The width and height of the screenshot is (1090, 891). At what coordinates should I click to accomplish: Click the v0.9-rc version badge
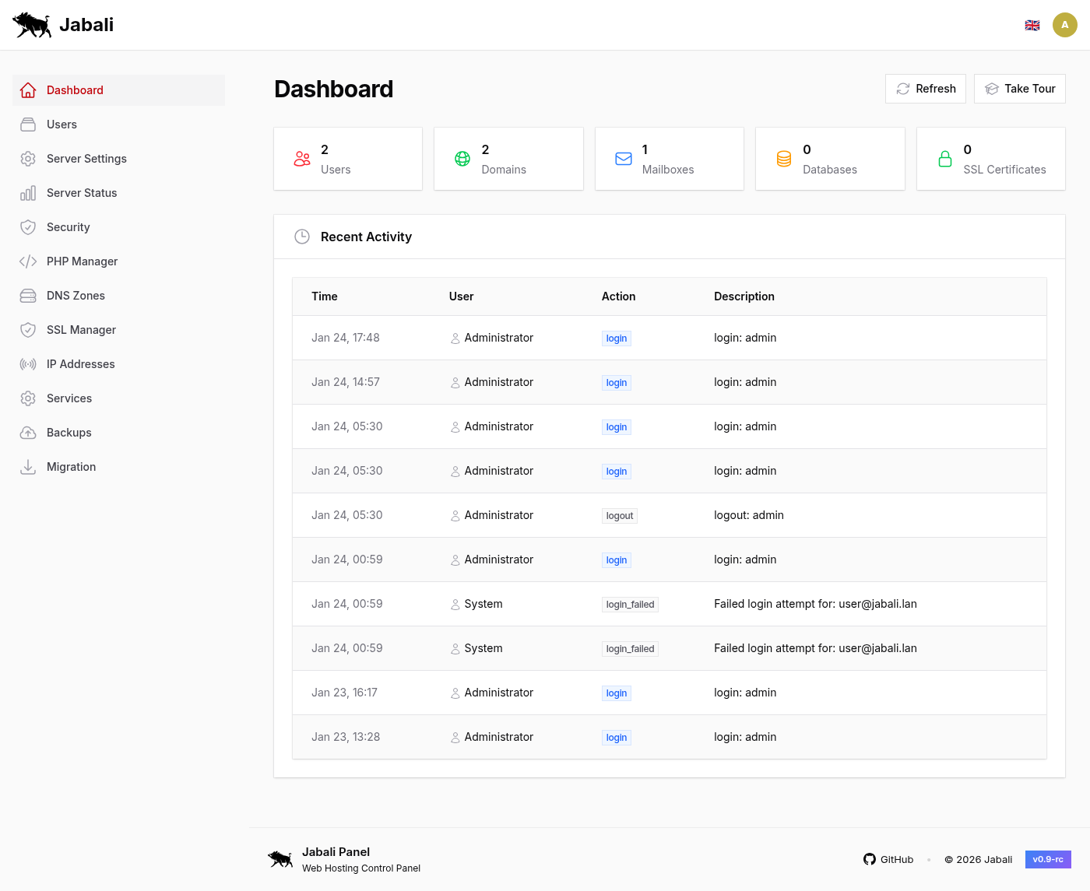1048,859
